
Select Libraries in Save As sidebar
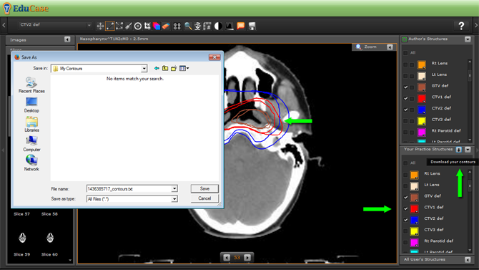coord(31,125)
